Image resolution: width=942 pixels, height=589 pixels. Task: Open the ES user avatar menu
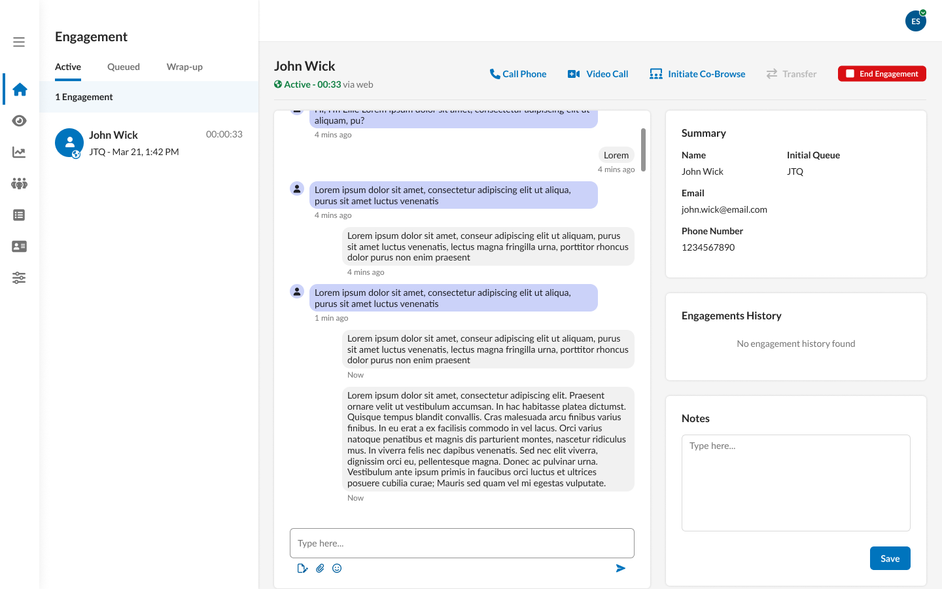tap(916, 21)
